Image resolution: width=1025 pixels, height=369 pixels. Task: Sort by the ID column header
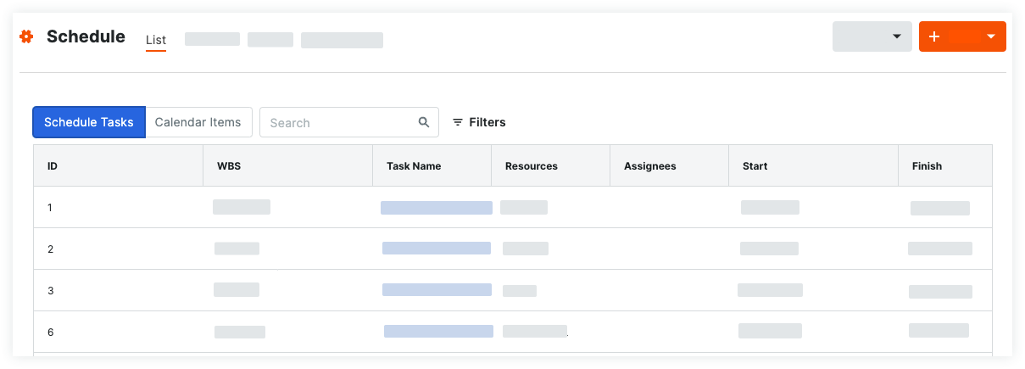[x=53, y=166]
